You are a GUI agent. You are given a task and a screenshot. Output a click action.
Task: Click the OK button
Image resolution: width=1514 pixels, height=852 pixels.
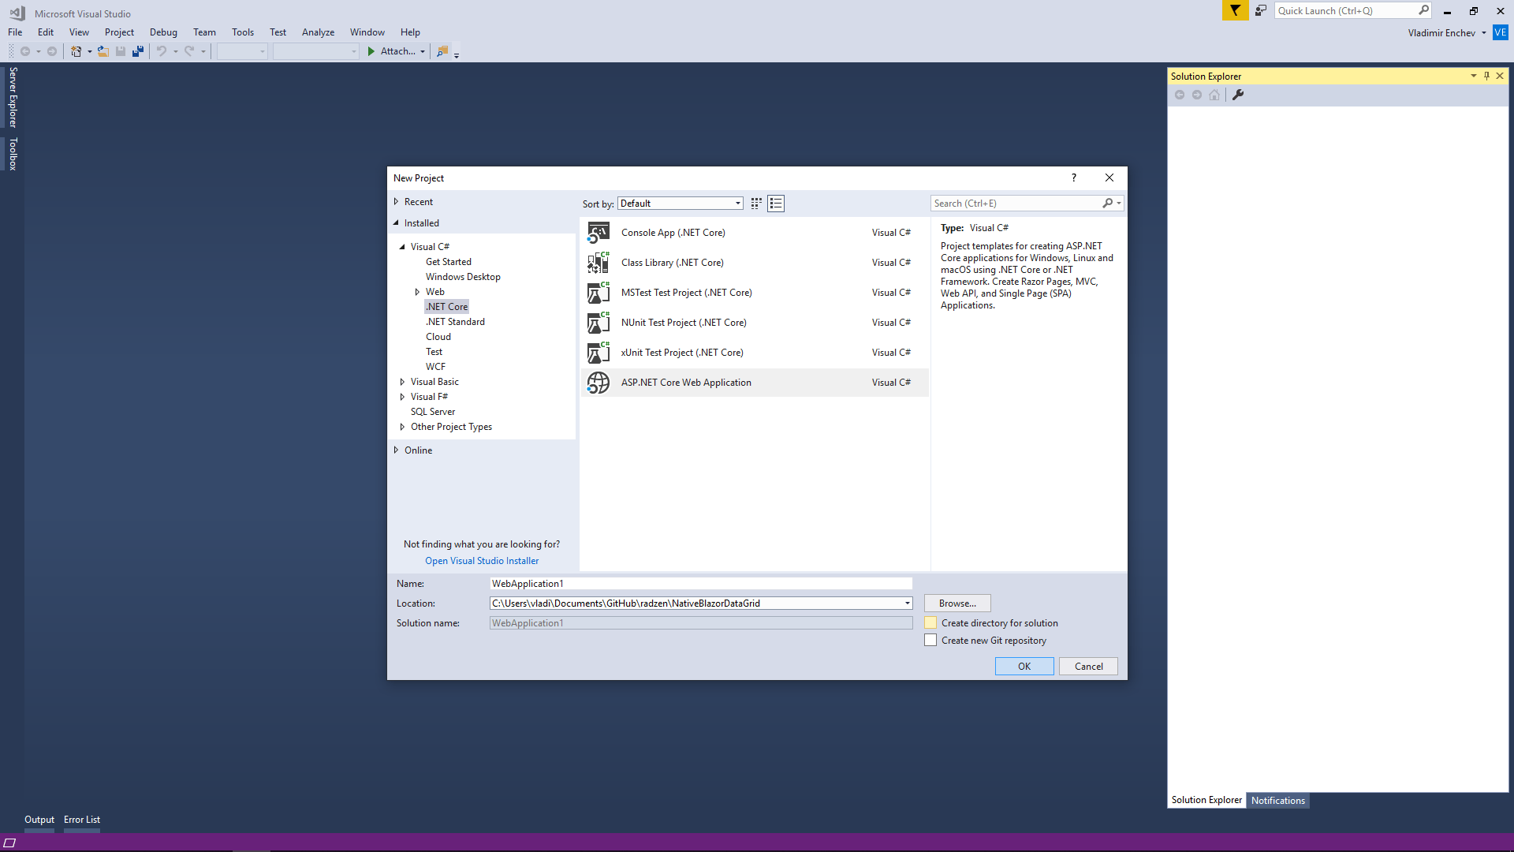click(x=1024, y=667)
